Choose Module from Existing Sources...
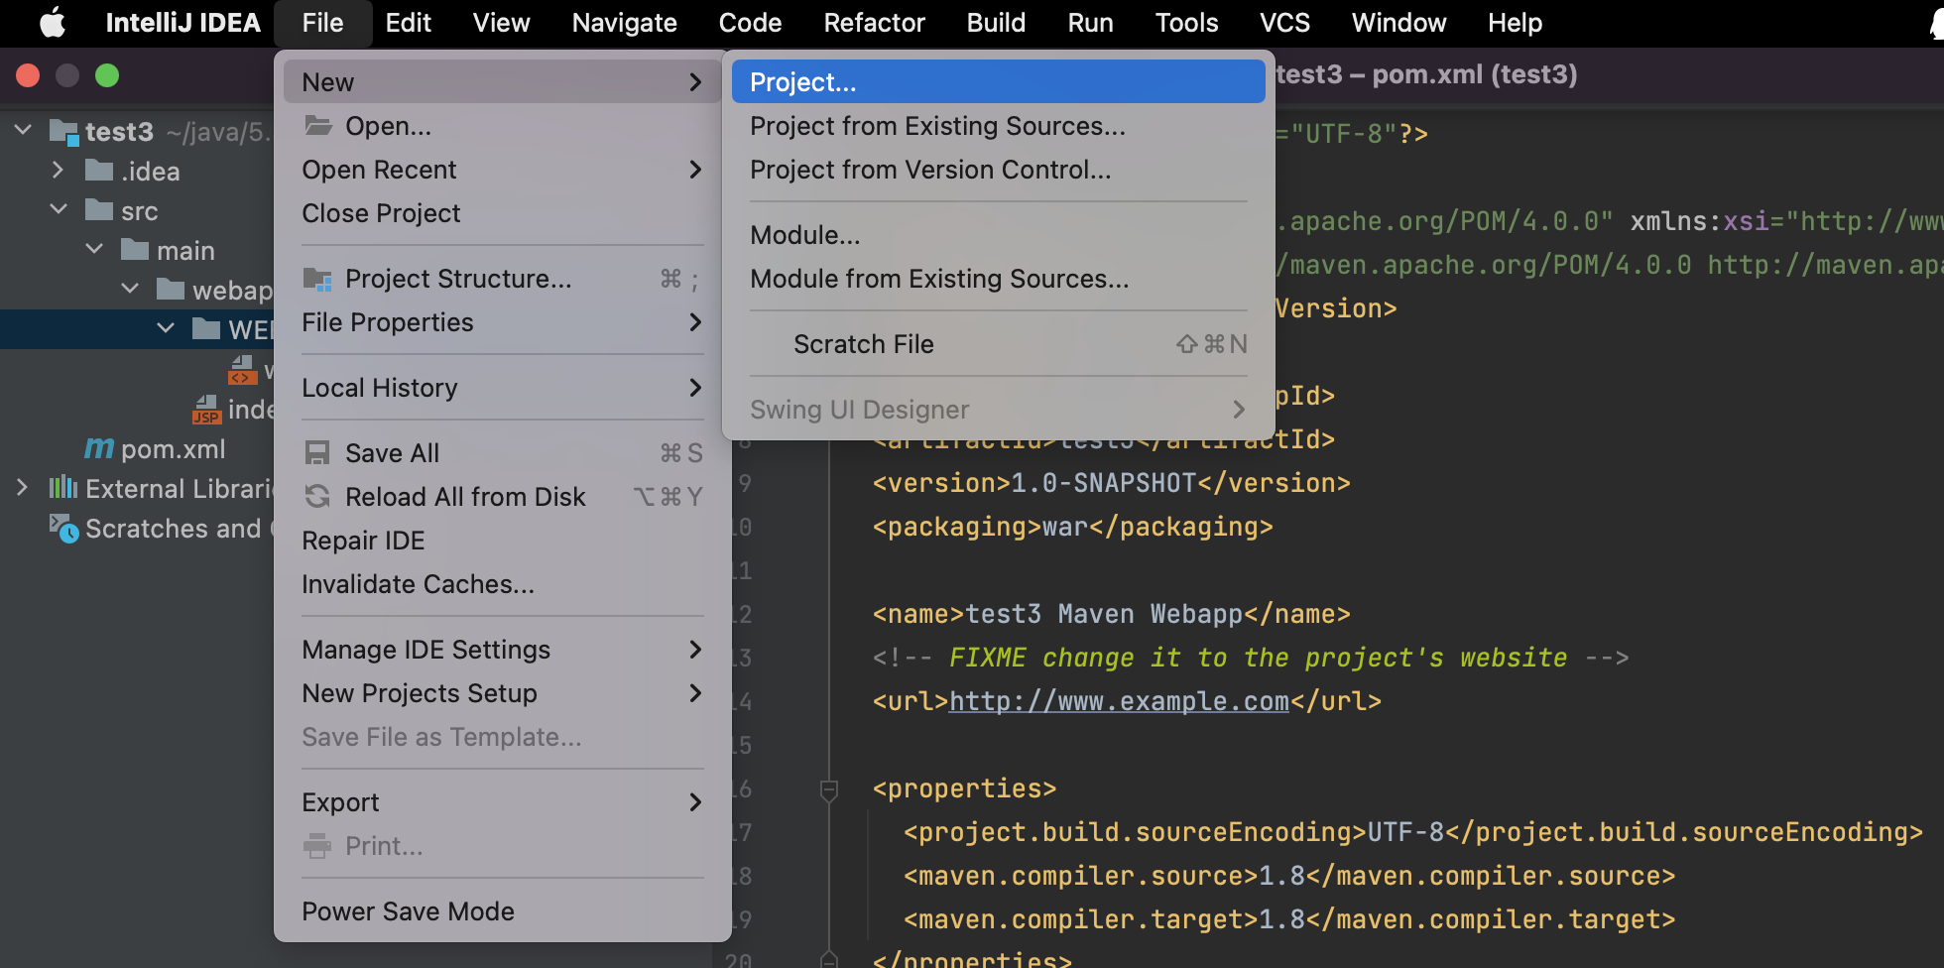1944x968 pixels. [998, 279]
